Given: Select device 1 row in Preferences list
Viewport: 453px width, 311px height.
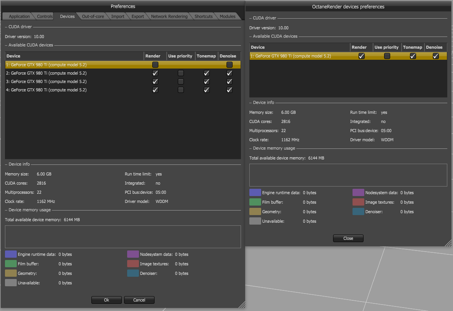Looking at the screenshot, I should (123, 65).
